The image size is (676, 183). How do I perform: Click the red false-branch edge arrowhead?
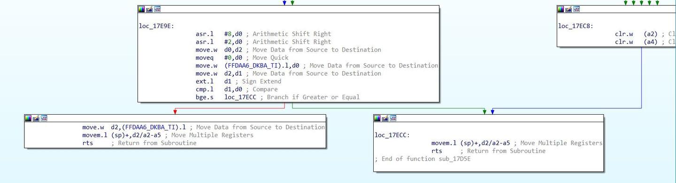click(175, 112)
